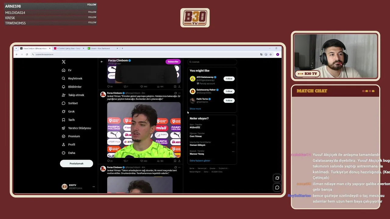Open the Sohbet chat bubble icon
The width and height of the screenshot is (390, 219).
(63, 103)
